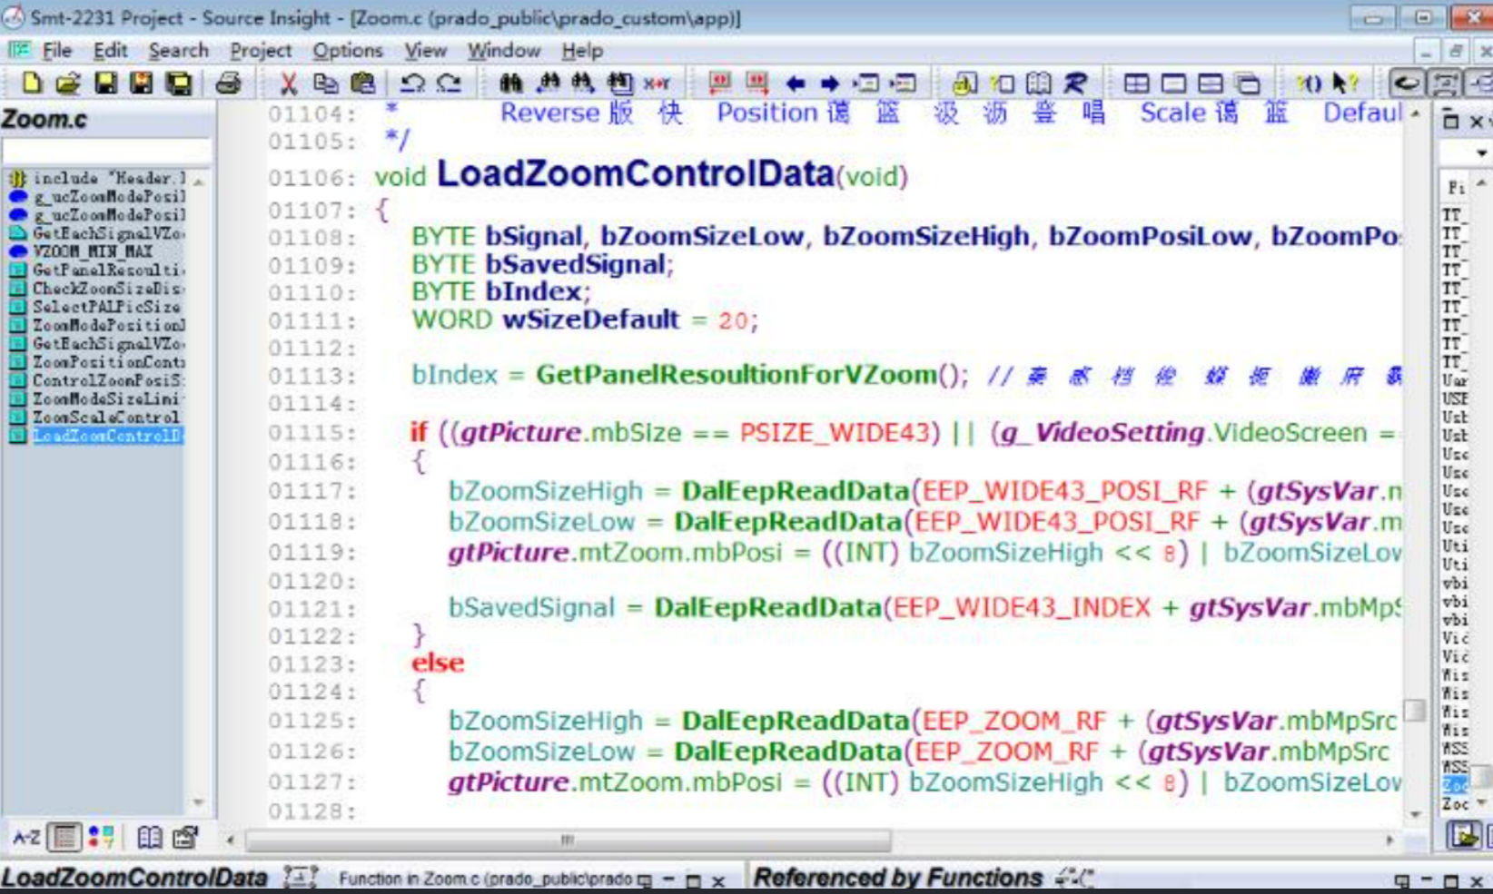Viewport: 1493px width, 894px height.
Task: Select CheckZoomSizeDis function entry
Action: [97, 289]
